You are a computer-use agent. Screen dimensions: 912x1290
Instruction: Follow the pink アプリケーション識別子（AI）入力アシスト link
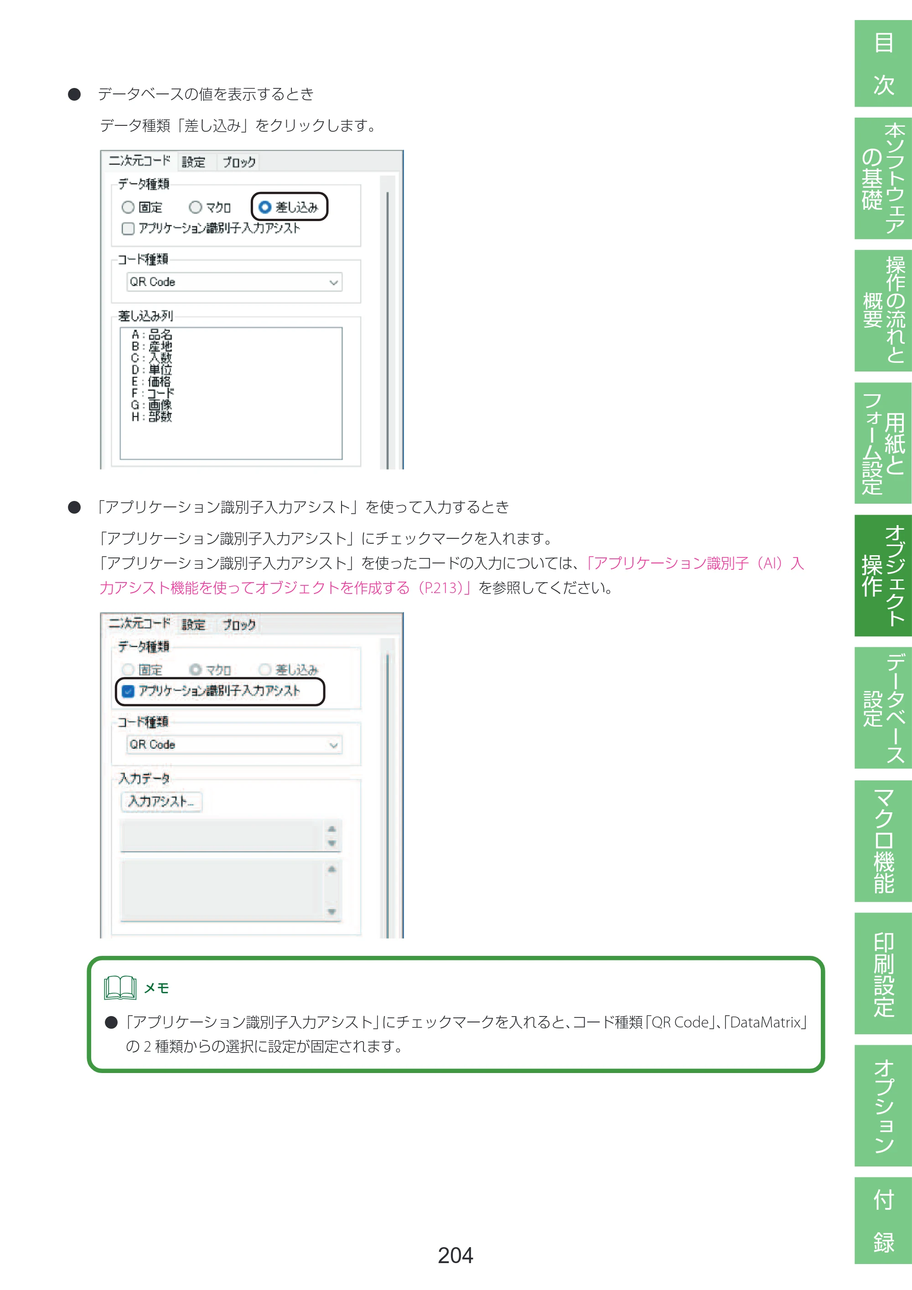452,575
